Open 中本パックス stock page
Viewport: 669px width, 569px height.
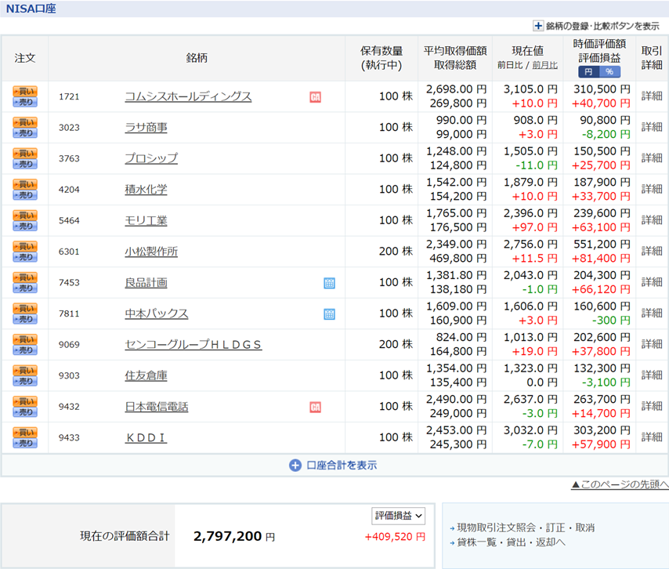click(157, 313)
